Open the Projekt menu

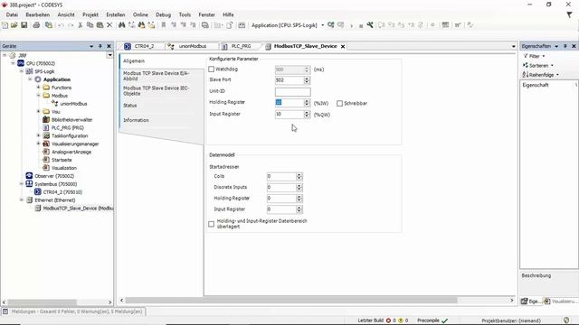click(x=90, y=14)
